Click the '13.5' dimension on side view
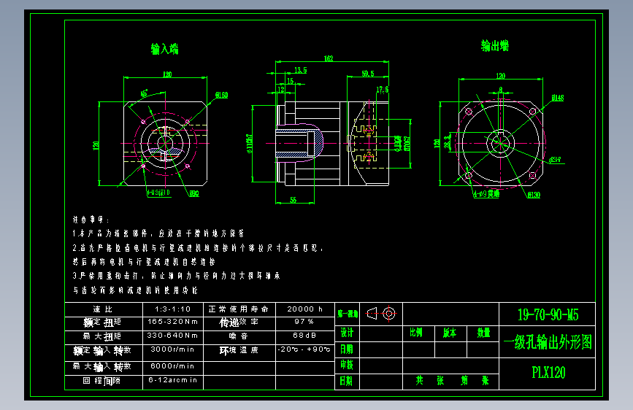 coord(300,70)
